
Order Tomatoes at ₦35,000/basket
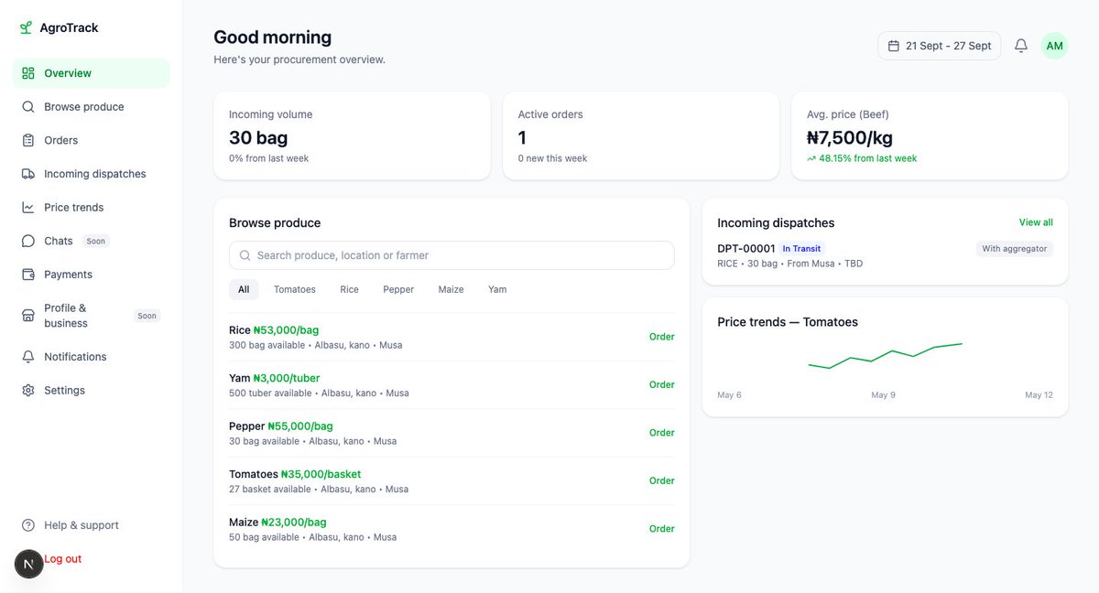click(662, 480)
